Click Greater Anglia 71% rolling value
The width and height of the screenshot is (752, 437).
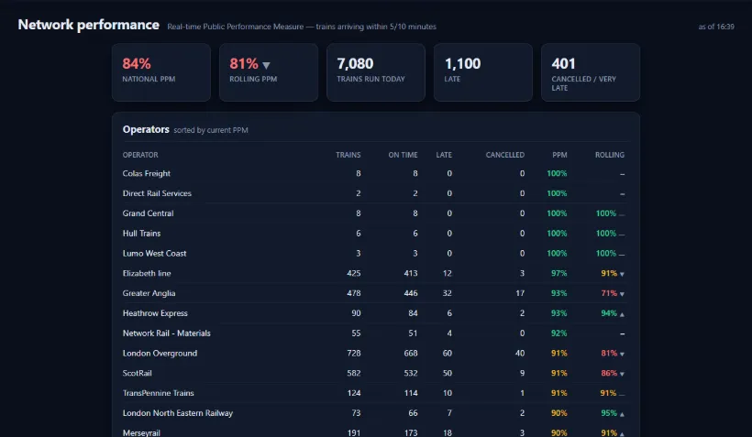click(609, 293)
